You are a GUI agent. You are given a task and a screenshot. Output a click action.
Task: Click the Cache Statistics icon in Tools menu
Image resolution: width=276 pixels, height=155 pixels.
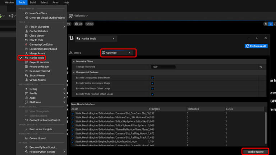(26, 31)
